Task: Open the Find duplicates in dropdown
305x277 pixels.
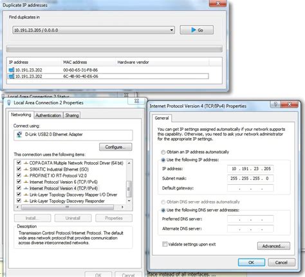Action: point(93,30)
